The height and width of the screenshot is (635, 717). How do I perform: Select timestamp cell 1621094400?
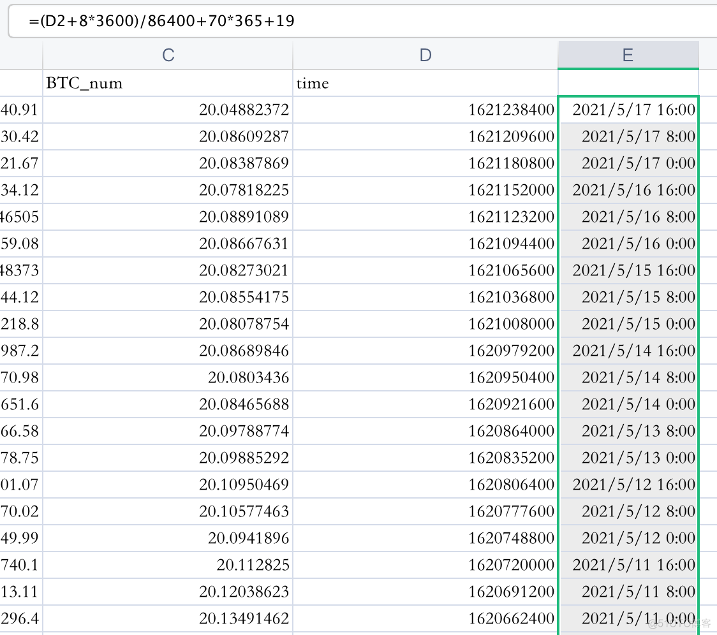425,244
